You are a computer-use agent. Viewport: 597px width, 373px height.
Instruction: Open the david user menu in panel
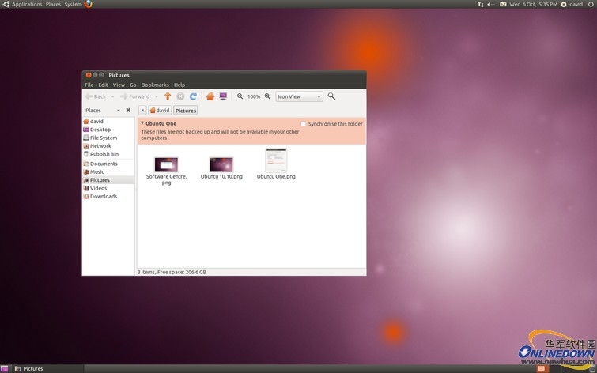point(572,4)
